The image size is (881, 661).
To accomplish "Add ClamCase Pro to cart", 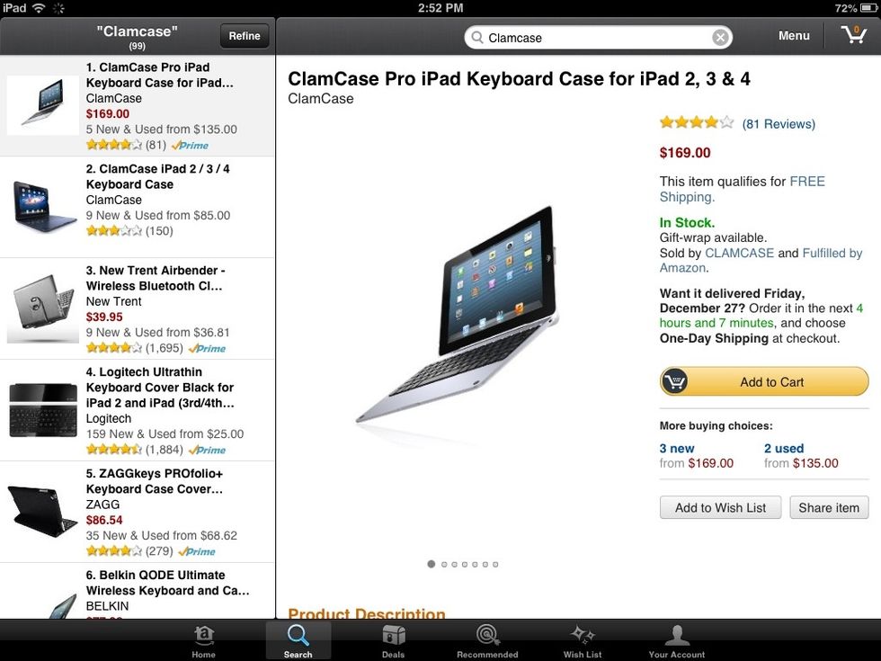I will coord(764,381).
